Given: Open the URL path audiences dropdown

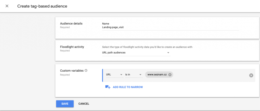Looking at the screenshot, I should tap(136, 53).
